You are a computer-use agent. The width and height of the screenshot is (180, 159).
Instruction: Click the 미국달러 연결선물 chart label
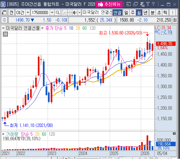[23, 28]
